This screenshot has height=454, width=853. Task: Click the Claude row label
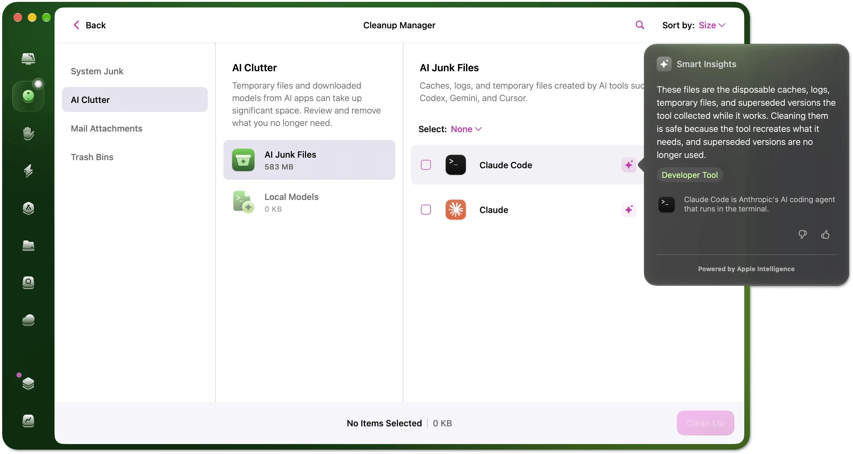pos(493,210)
